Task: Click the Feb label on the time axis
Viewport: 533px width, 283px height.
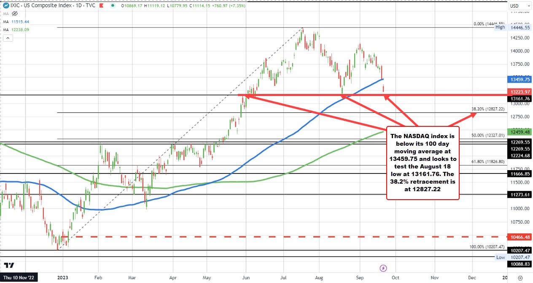Action: point(98,278)
